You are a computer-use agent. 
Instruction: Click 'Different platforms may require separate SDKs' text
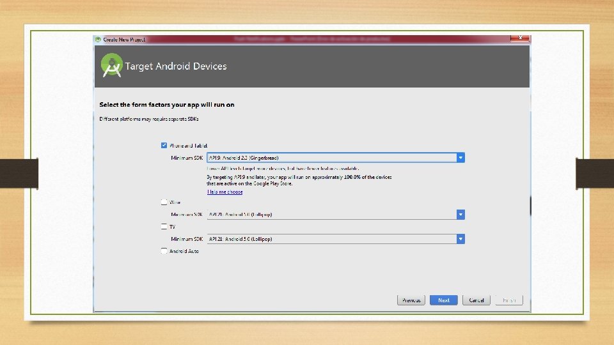point(149,119)
